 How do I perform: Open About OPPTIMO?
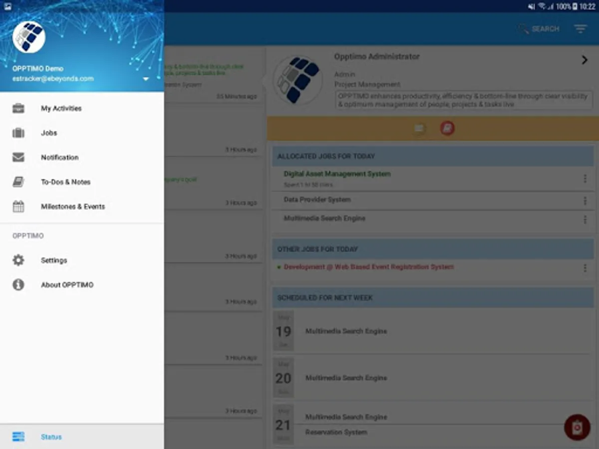point(82,284)
